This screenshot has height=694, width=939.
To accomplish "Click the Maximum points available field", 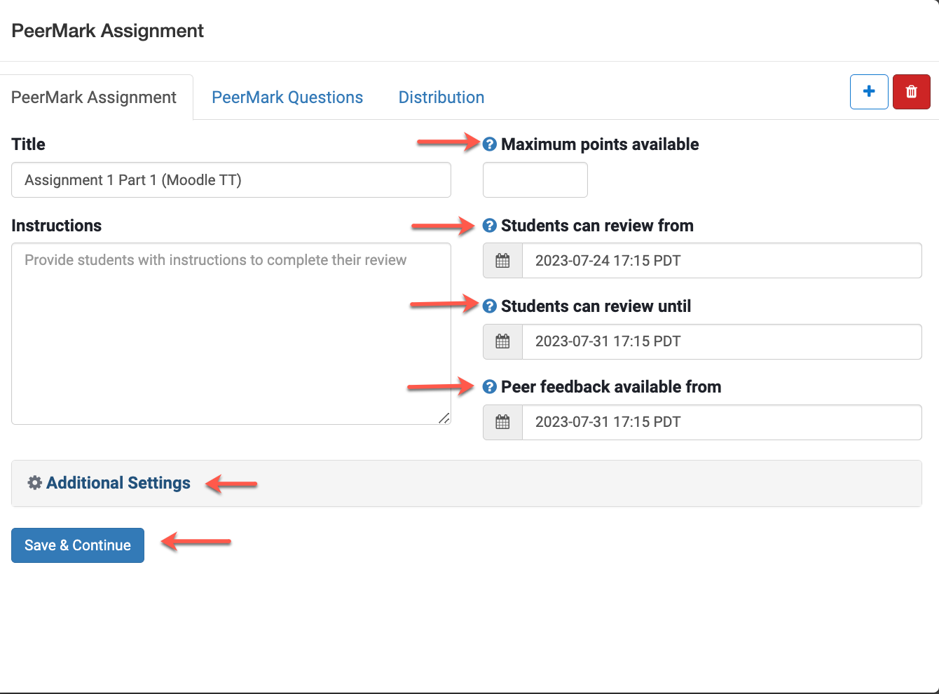I will coord(535,180).
